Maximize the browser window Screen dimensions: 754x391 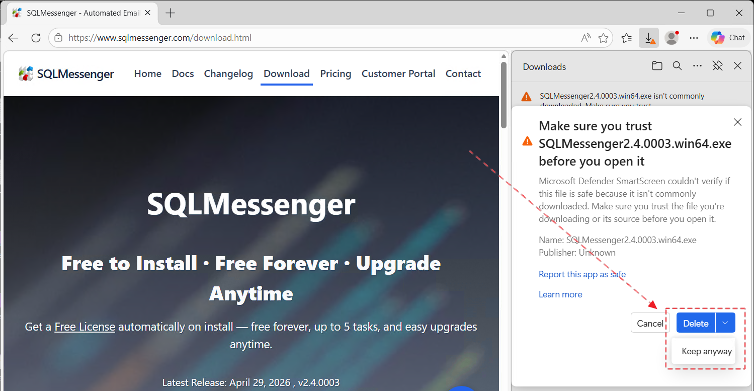(x=710, y=13)
